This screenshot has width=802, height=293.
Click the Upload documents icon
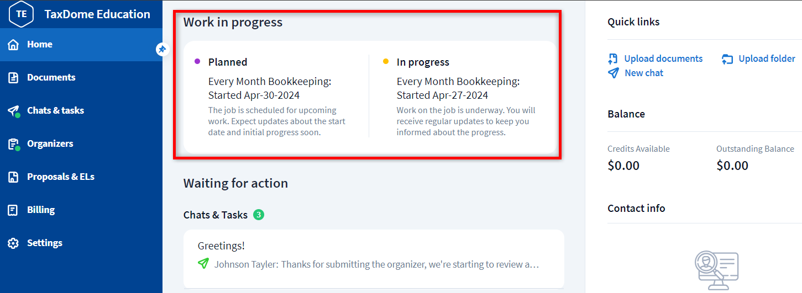pos(613,59)
